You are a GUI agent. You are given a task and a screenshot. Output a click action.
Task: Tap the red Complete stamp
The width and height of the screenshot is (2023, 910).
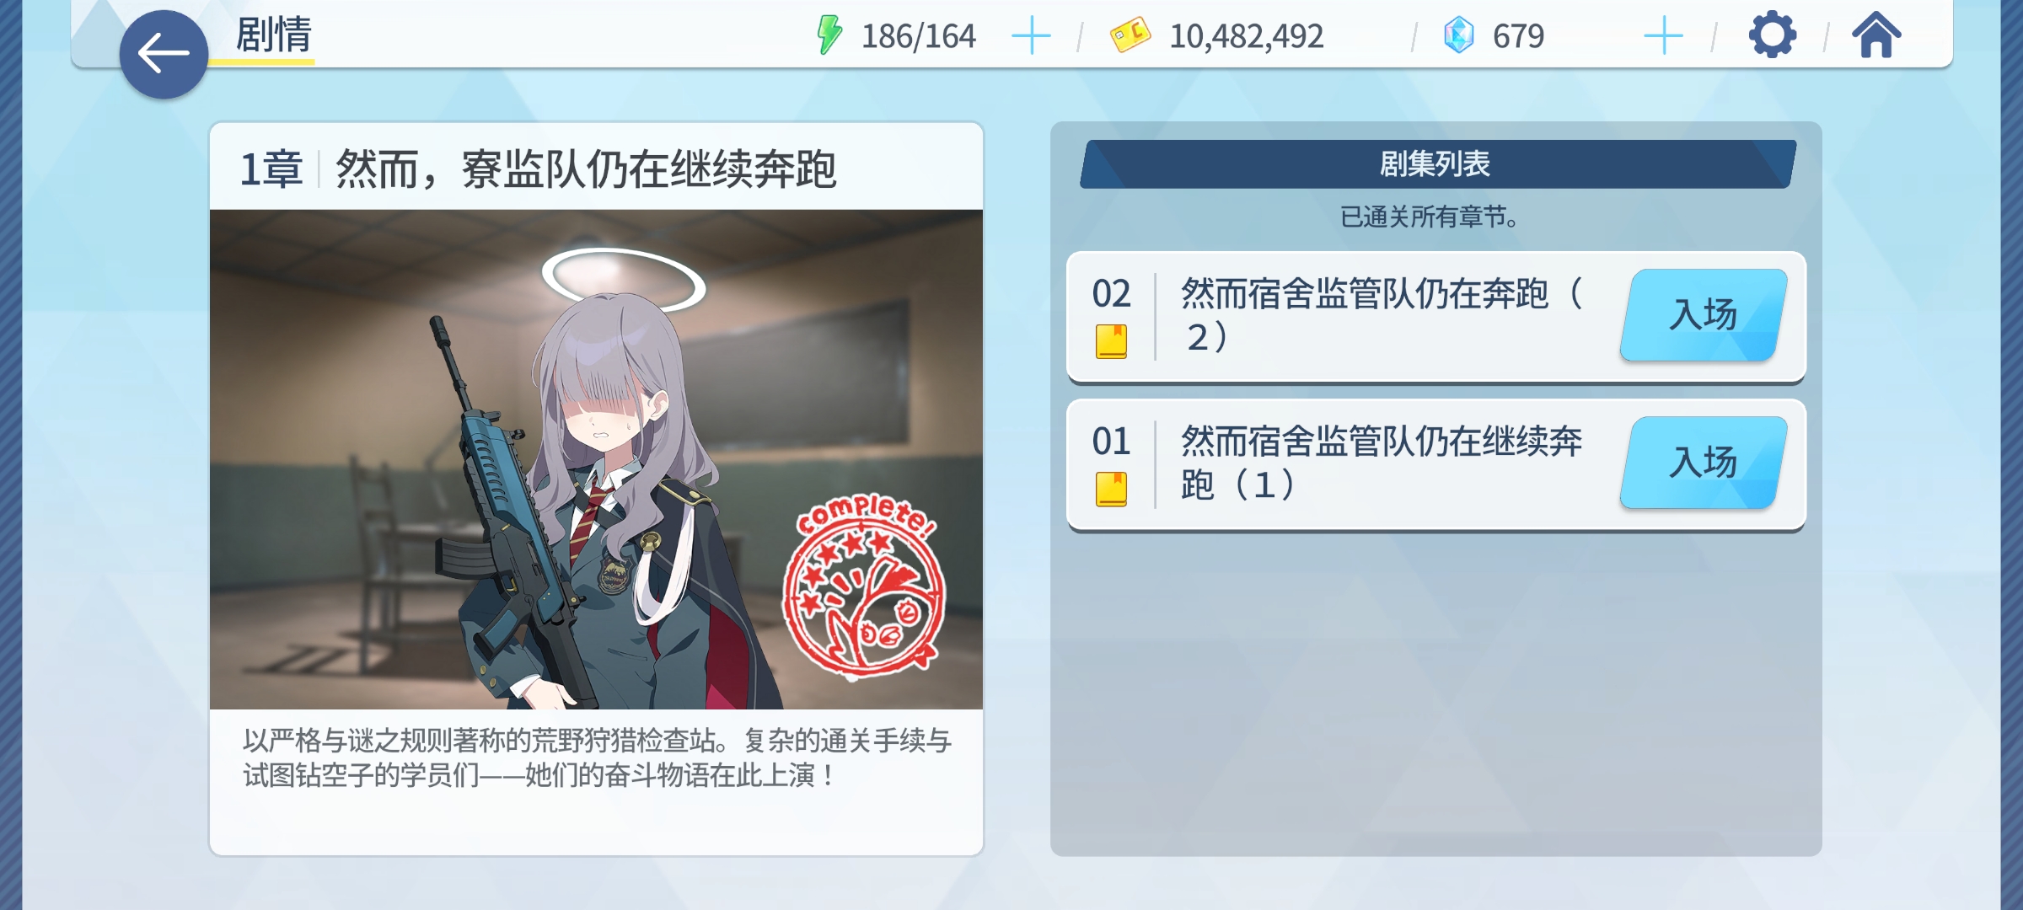(865, 586)
